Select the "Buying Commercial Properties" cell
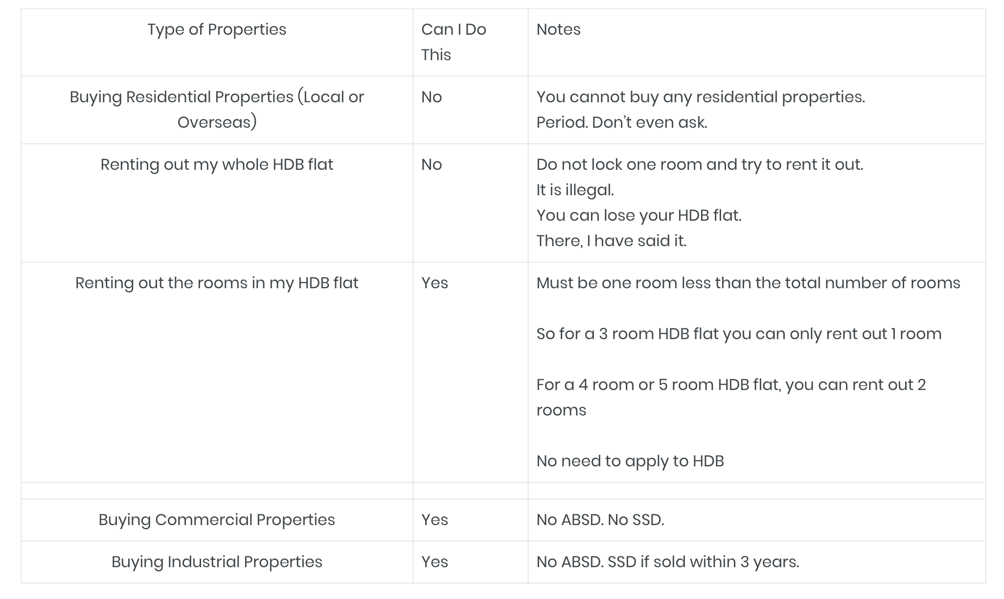The height and width of the screenshot is (599, 1004). point(217,520)
